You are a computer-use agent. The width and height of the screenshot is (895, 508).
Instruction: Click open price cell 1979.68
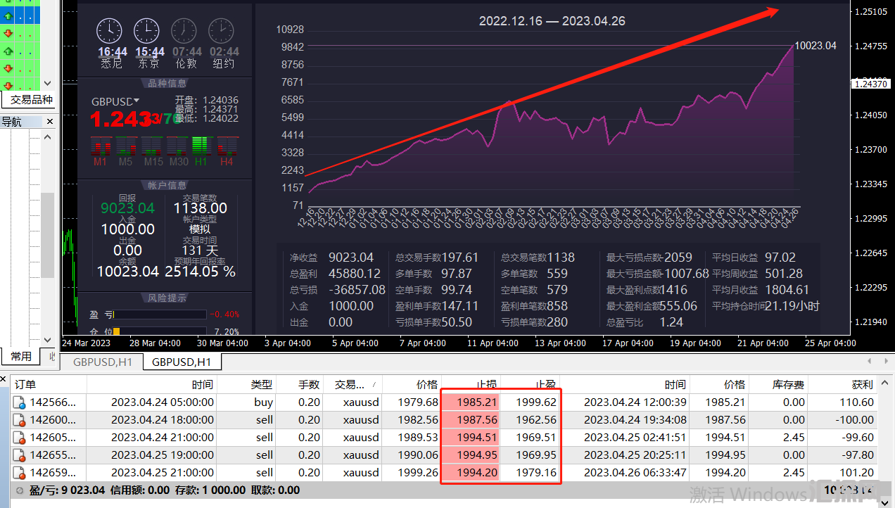417,402
